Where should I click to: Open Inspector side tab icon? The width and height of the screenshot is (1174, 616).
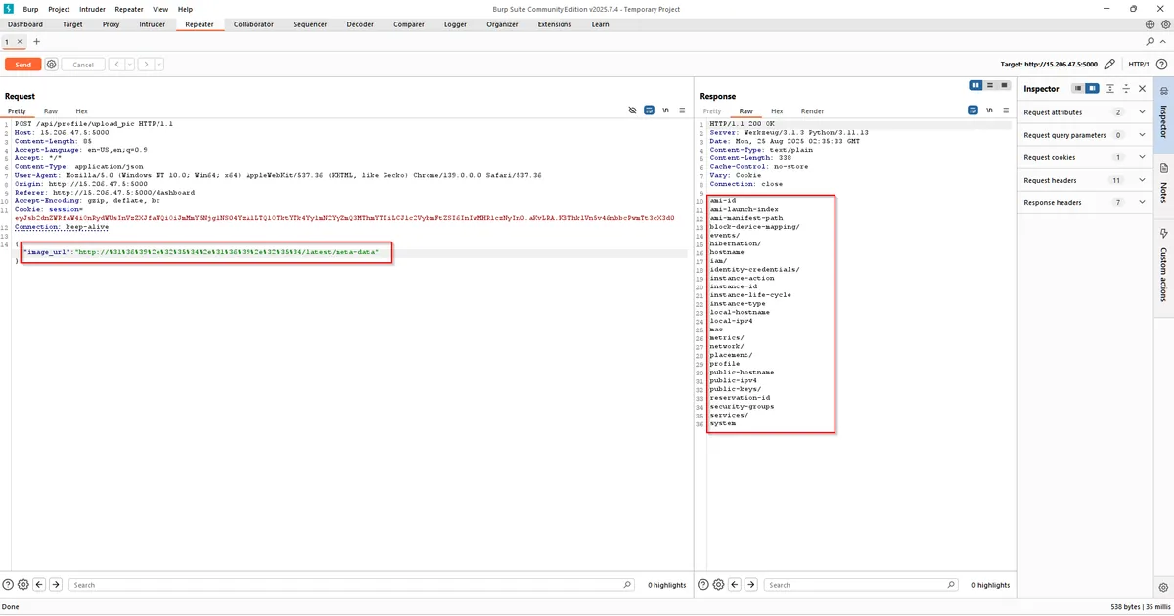1164,93
